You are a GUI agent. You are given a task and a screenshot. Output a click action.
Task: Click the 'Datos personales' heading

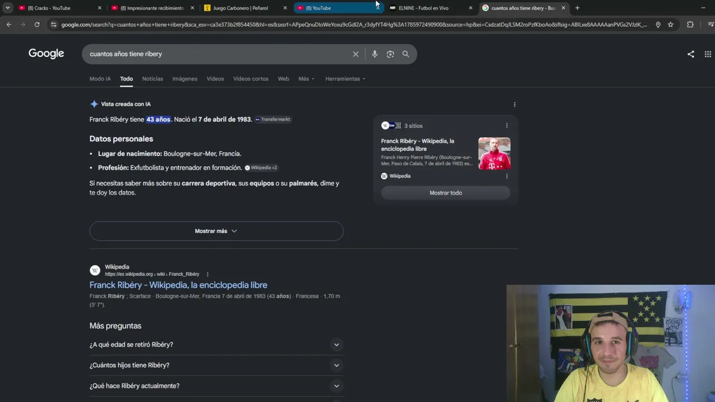(x=121, y=139)
